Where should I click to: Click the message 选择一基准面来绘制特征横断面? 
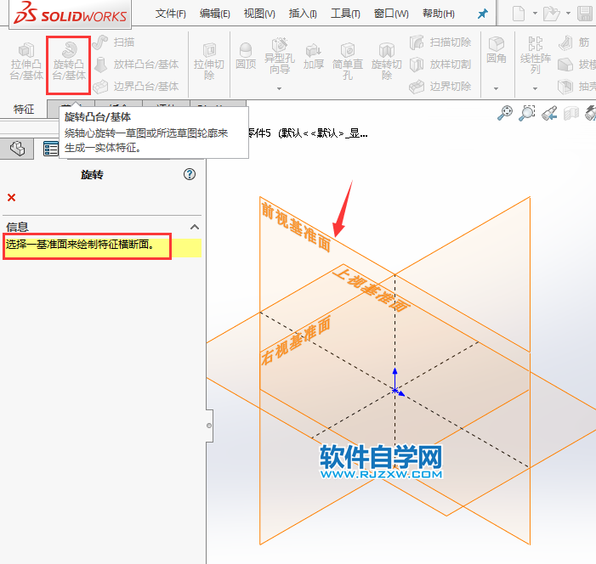point(80,245)
